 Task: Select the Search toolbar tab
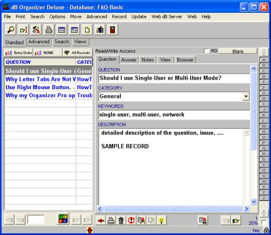(62, 42)
